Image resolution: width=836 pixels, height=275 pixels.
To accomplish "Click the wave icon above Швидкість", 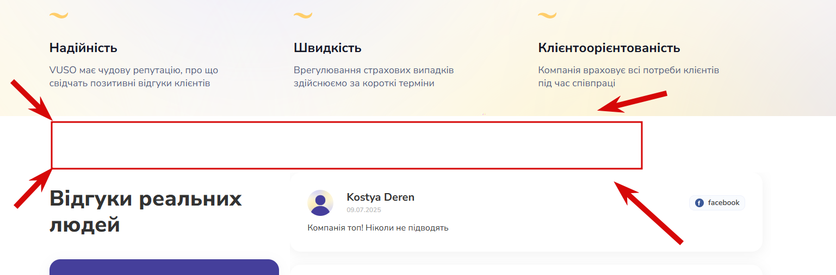I will (303, 15).
